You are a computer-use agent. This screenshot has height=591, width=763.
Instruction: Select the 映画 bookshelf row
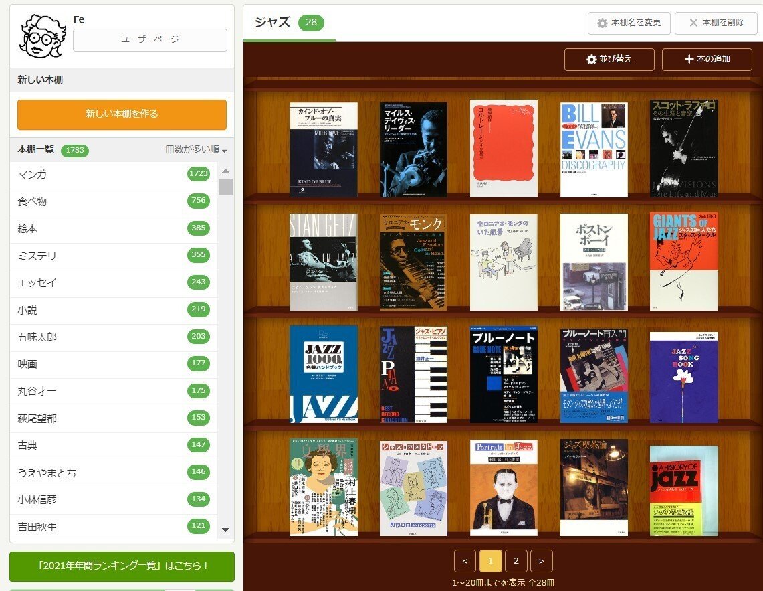[114, 363]
